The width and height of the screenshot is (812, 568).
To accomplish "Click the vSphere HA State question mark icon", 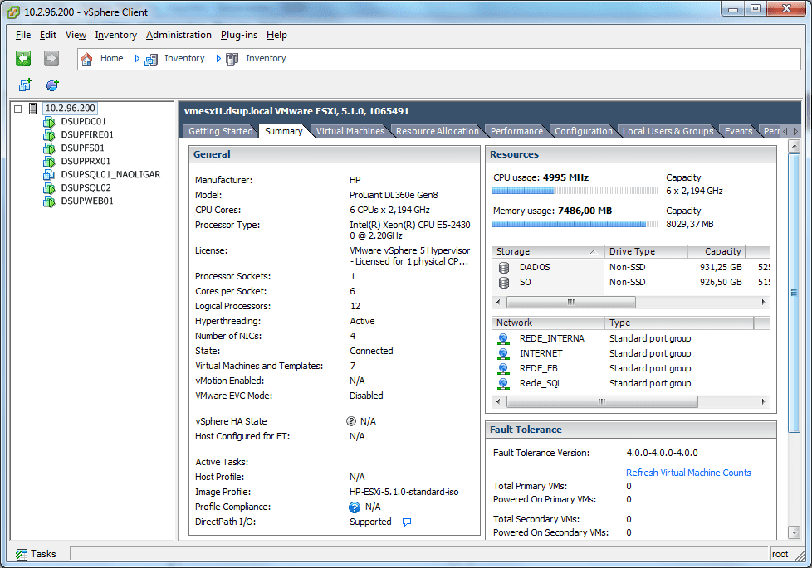I will [351, 421].
